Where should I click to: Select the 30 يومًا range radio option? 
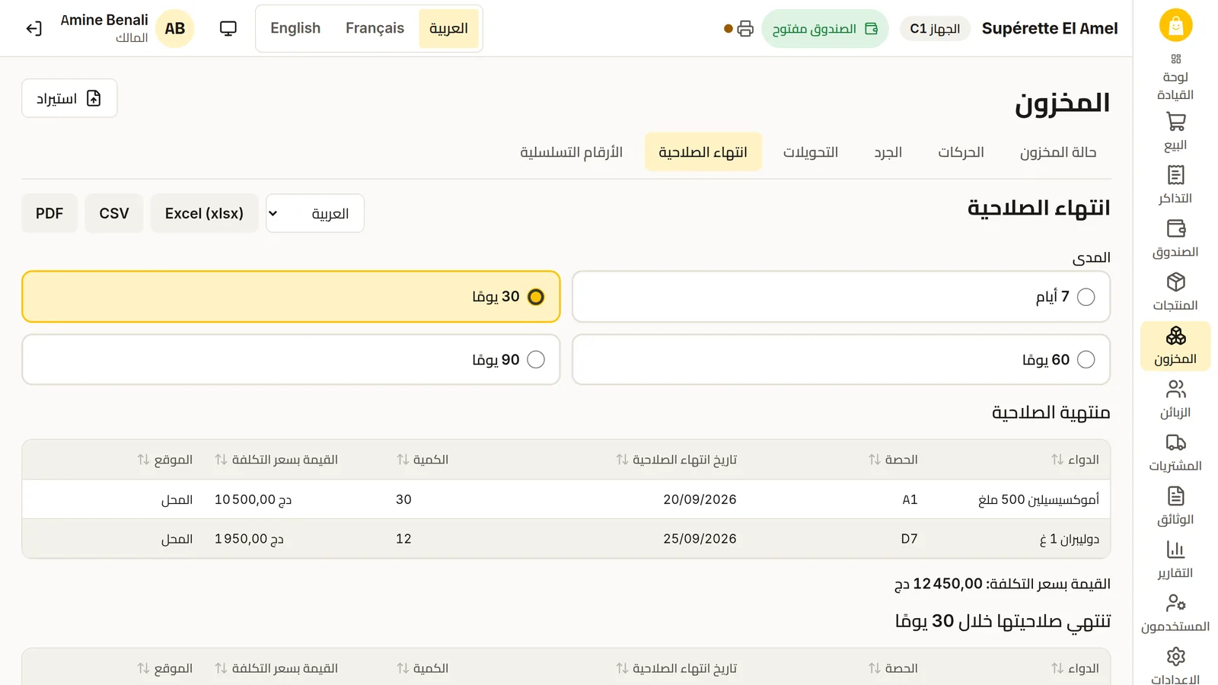point(291,297)
